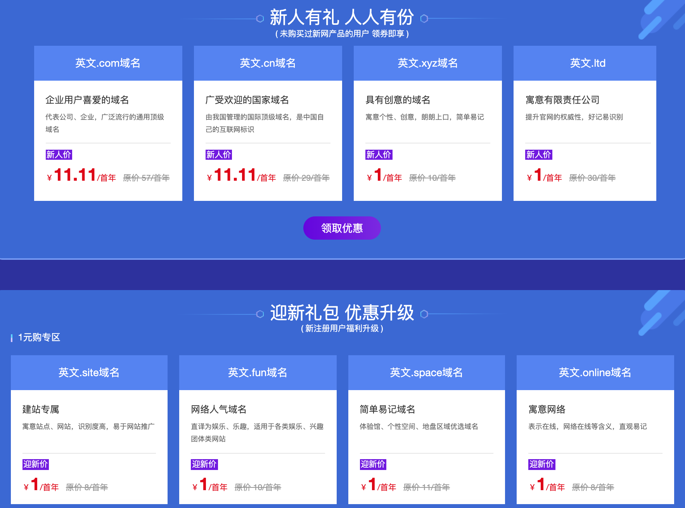This screenshot has height=508, width=685.
Task: Click the 新人价 badge on ltd card
Action: (x=538, y=154)
